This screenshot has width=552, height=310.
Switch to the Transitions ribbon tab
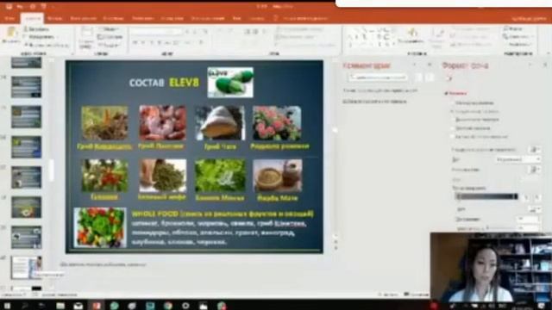coord(113,18)
